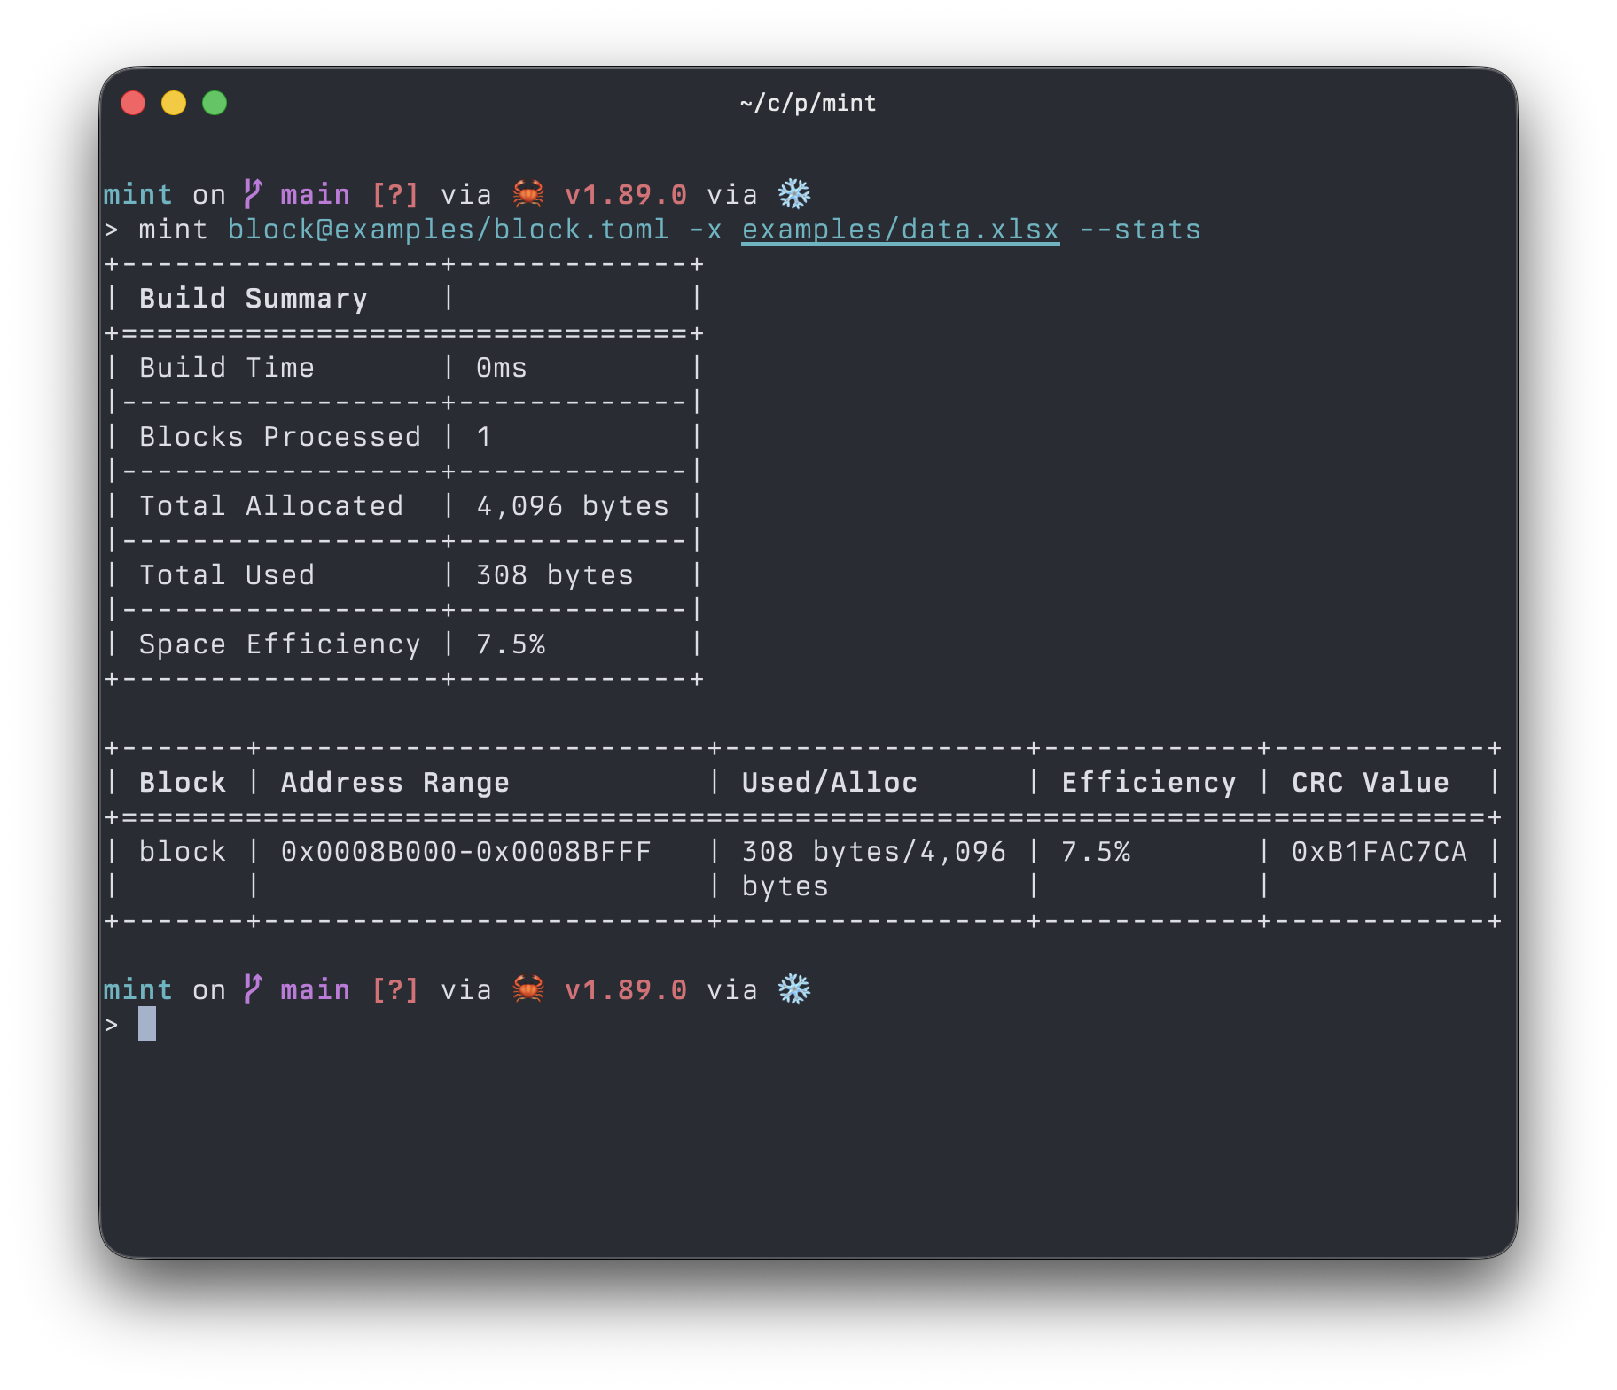This screenshot has height=1390, width=1617.
Task: Click the --stats flag in the command
Action: click(1139, 230)
